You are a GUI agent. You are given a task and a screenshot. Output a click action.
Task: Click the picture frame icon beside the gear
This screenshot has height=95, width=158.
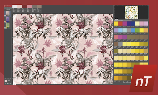(9, 83)
